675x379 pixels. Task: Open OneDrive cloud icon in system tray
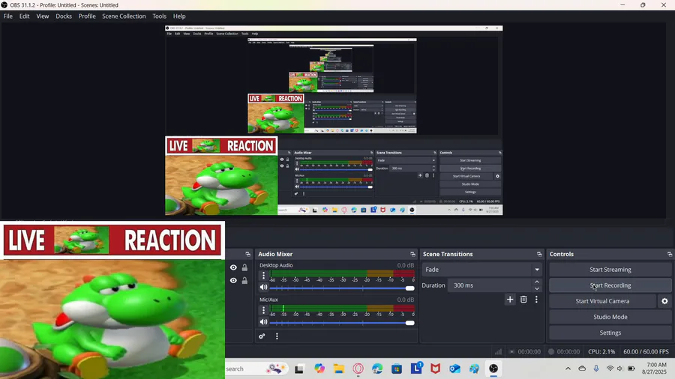(x=582, y=369)
